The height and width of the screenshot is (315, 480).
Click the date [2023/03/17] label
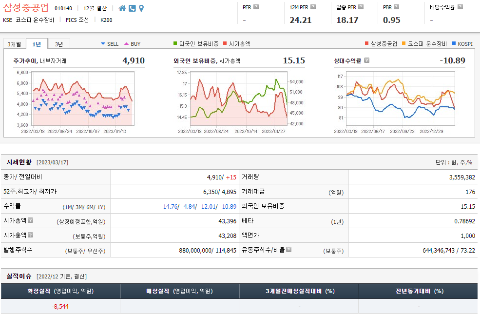(52, 162)
